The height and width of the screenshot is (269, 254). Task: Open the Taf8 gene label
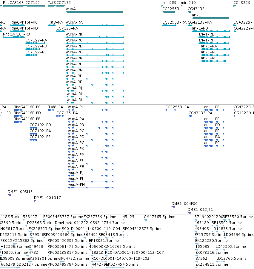[52, 3]
